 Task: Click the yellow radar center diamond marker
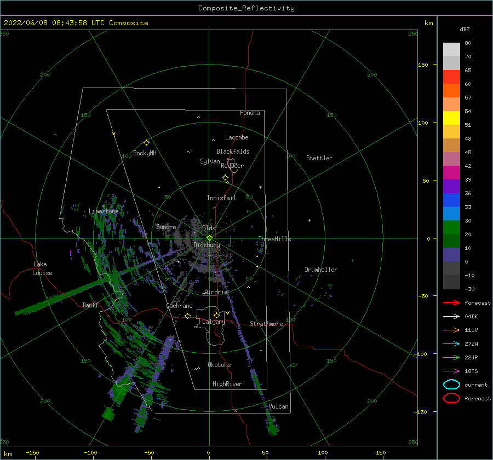209,238
